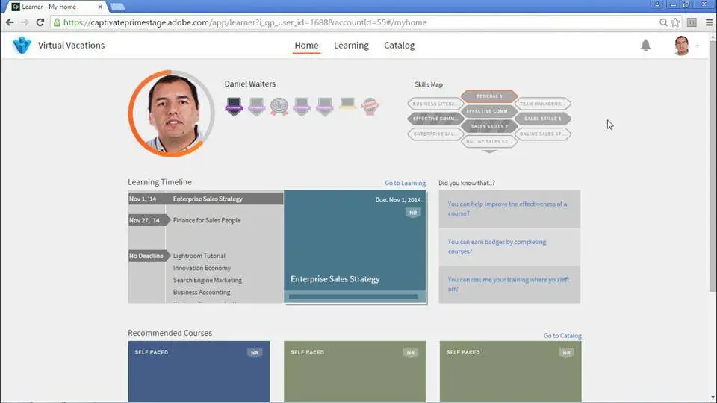Click the padlock icon in address bar
Screen dimensions: 717x403
coord(57,22)
